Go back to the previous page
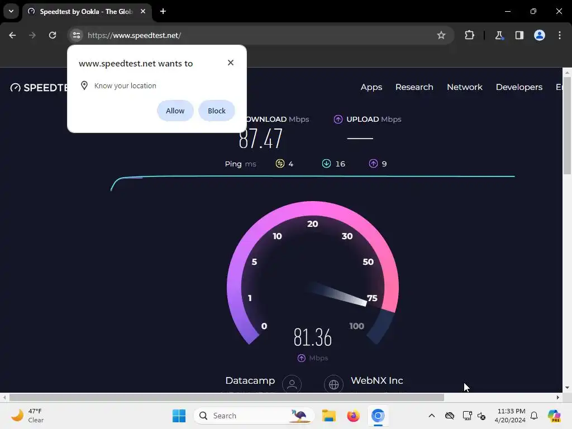 click(12, 35)
